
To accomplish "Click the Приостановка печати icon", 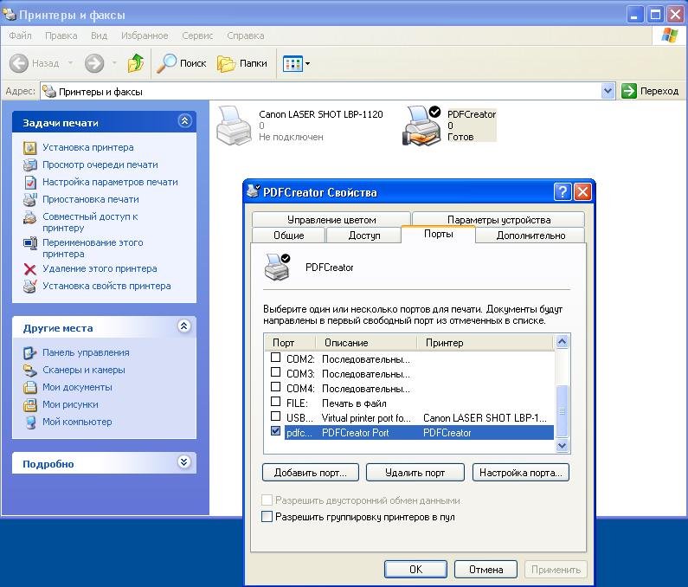I will click(x=29, y=199).
